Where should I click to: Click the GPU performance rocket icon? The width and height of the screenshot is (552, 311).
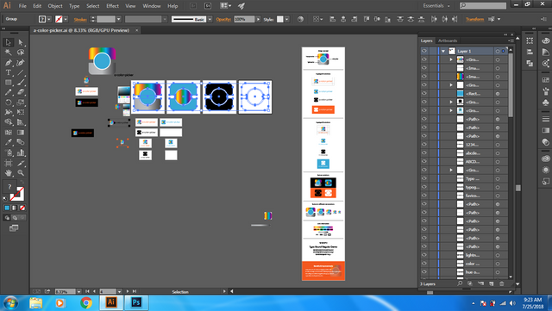coord(241,6)
